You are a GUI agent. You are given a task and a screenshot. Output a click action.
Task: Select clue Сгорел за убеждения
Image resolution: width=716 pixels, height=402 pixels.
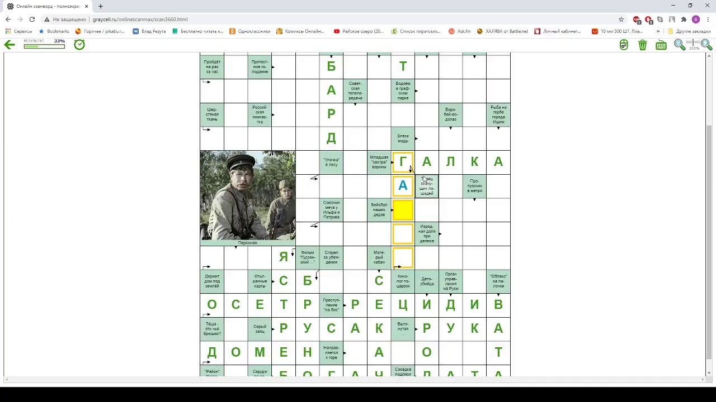click(331, 257)
